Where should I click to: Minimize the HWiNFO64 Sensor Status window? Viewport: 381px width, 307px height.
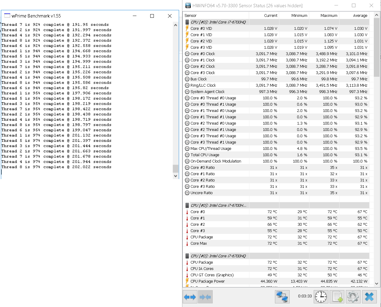(x=336, y=5)
